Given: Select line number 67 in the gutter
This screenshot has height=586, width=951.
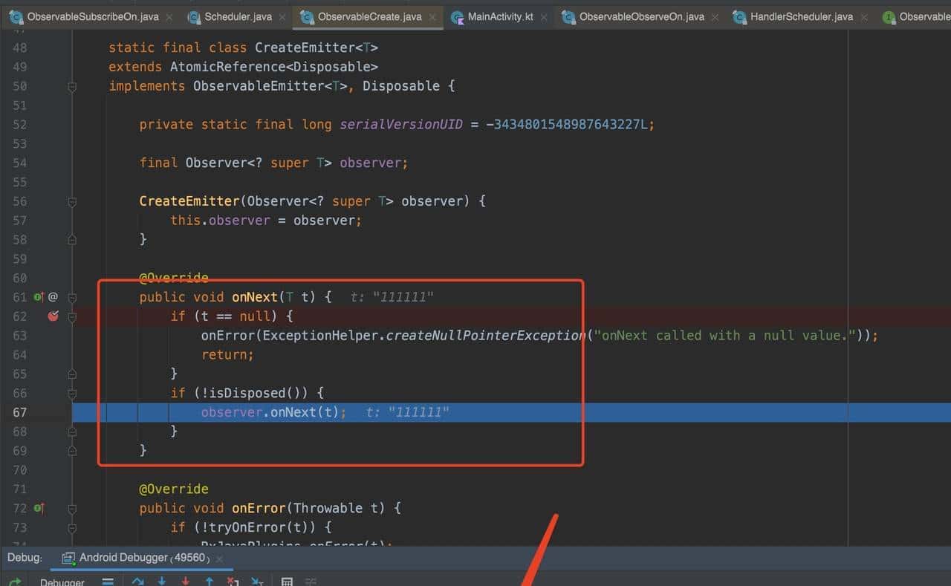Looking at the screenshot, I should (21, 412).
